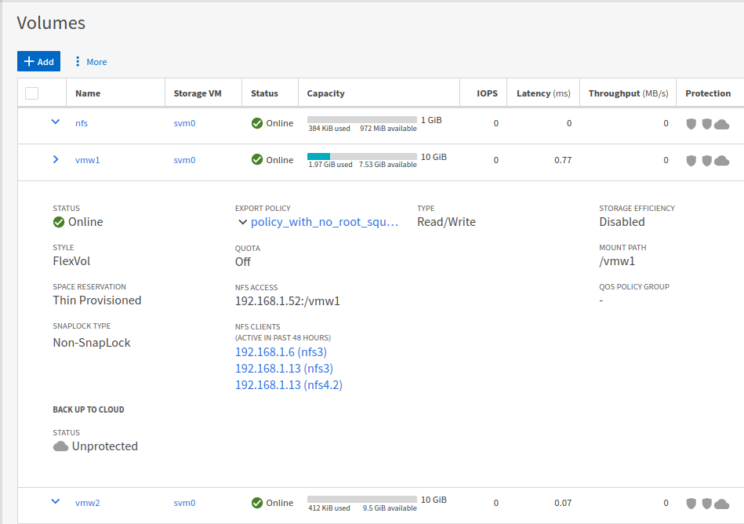Click the green Online status icon for vmw1 row
This screenshot has width=744, height=524.
pyautogui.click(x=257, y=159)
